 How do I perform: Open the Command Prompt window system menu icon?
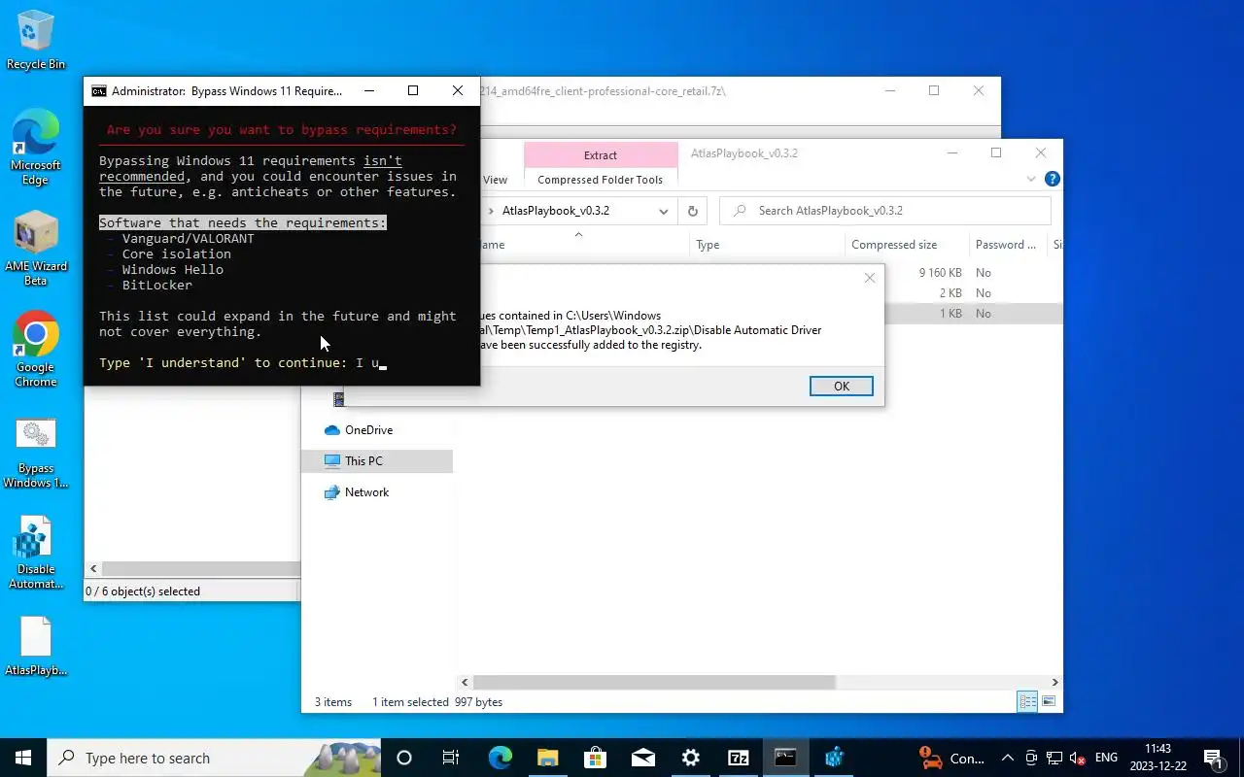tap(99, 91)
